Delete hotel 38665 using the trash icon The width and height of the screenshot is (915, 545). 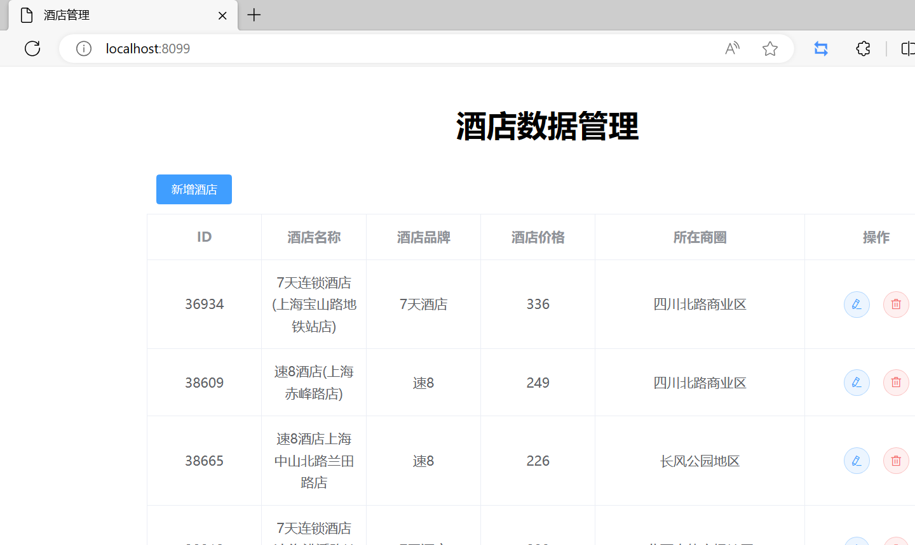pyautogui.click(x=896, y=461)
